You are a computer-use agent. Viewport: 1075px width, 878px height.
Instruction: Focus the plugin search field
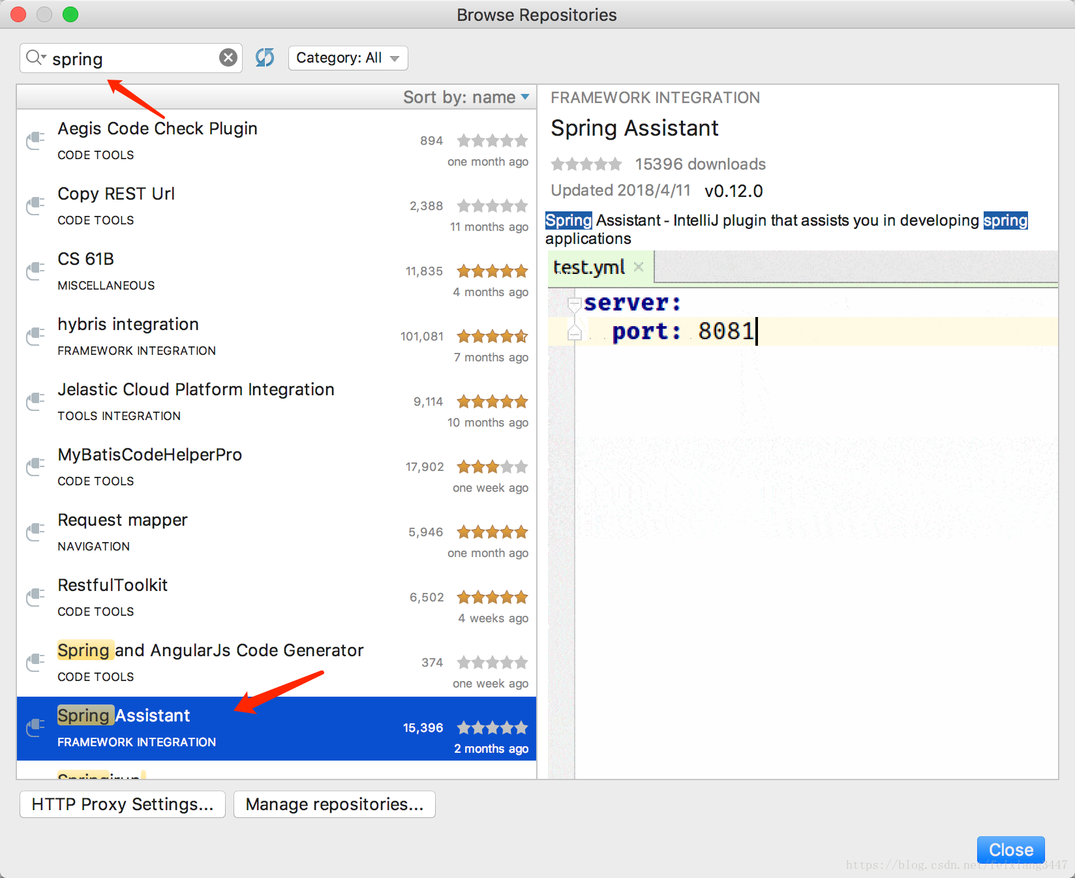(131, 58)
